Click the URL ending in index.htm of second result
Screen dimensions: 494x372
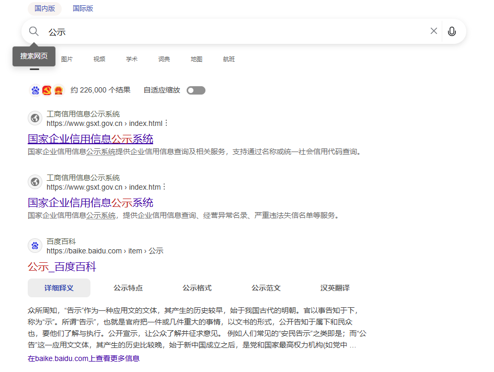104,187
